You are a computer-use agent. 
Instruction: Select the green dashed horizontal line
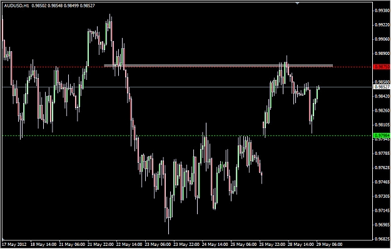click(187, 136)
